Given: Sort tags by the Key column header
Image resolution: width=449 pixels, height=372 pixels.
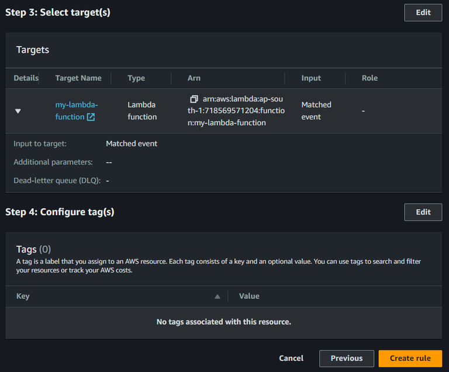Looking at the screenshot, I should [23, 296].
